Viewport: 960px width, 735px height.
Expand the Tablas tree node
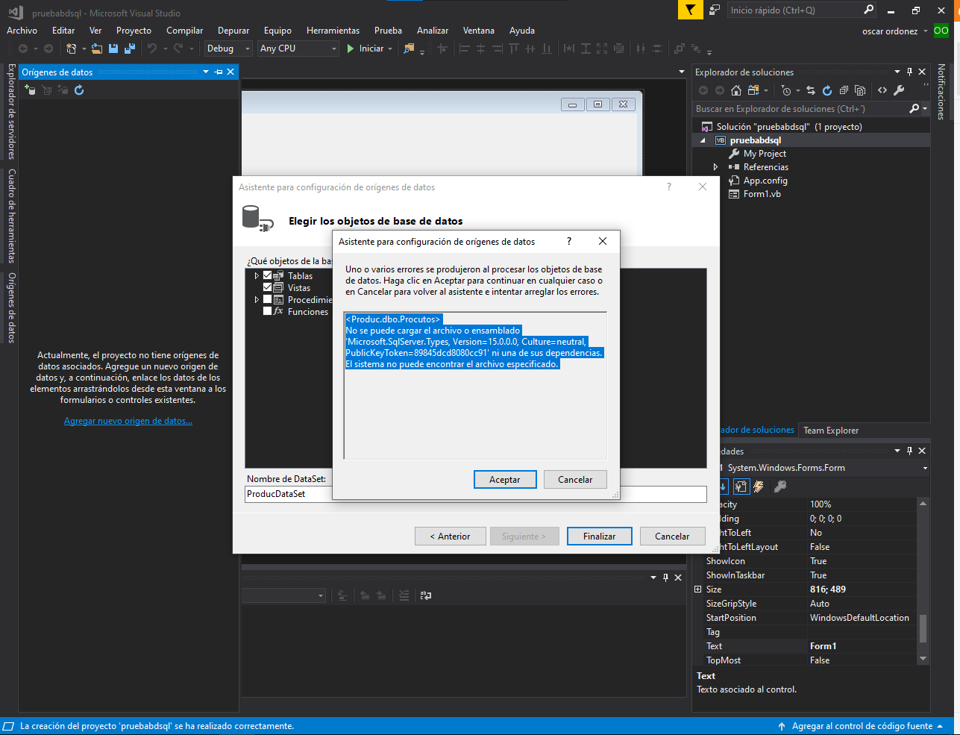click(x=257, y=276)
